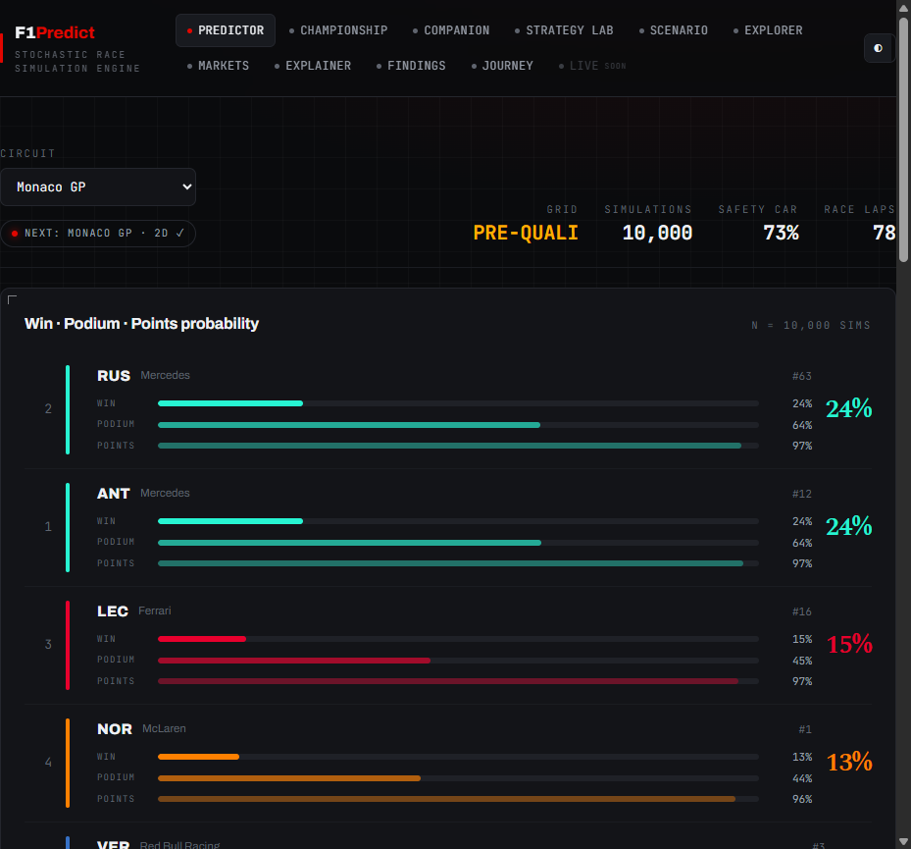Select the Live soon tab
Viewport: 911px width, 849px height.
[x=592, y=66]
